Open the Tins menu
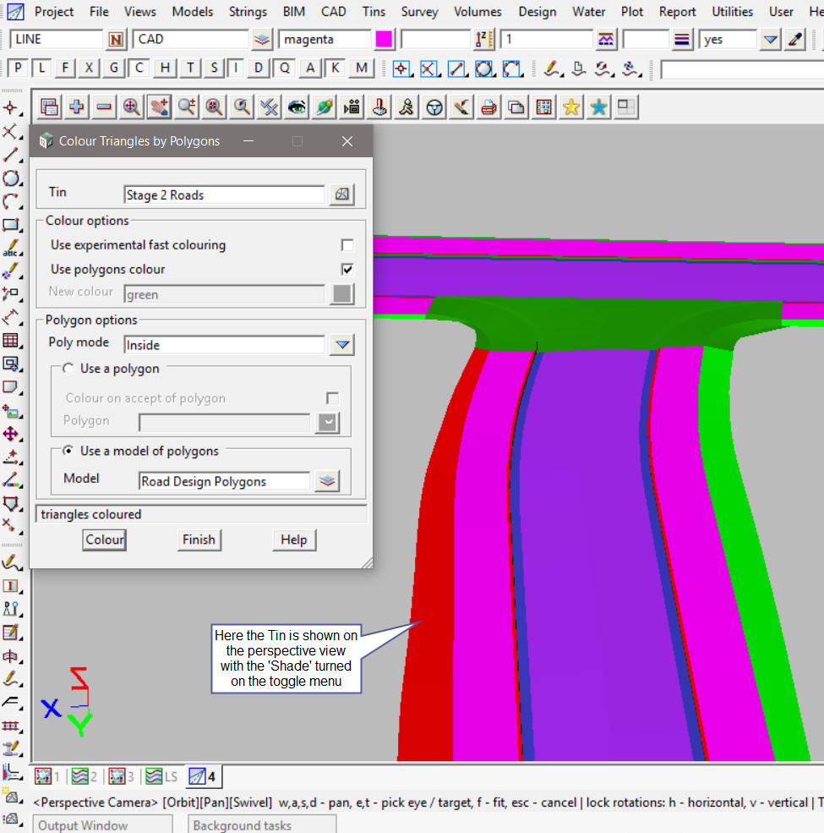824x833 pixels. tap(374, 12)
